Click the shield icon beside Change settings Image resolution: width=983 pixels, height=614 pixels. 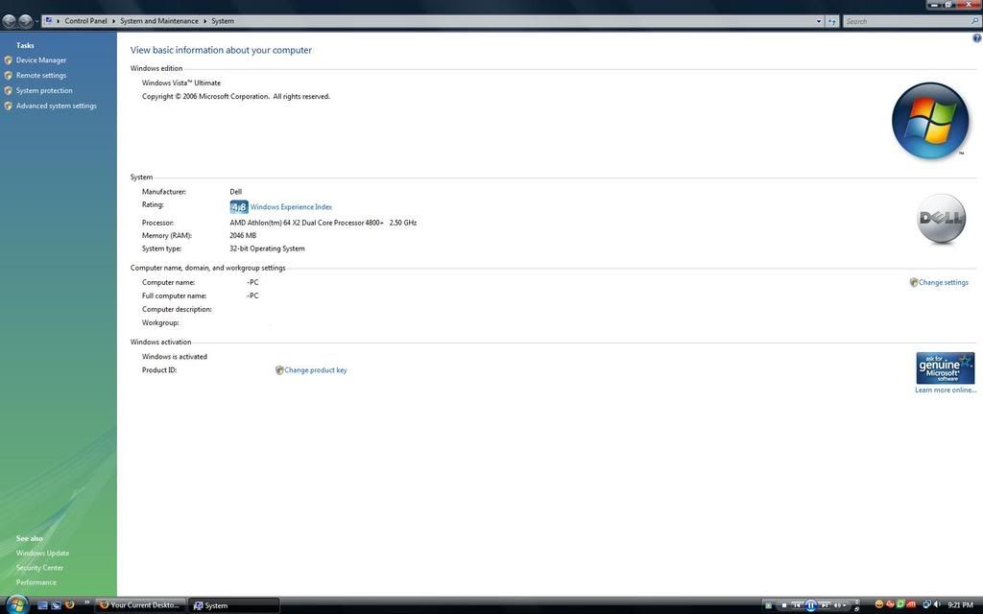(914, 283)
